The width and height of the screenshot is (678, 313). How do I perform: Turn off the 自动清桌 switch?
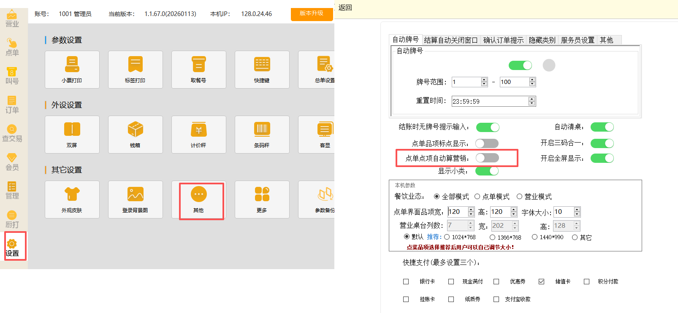tap(602, 127)
